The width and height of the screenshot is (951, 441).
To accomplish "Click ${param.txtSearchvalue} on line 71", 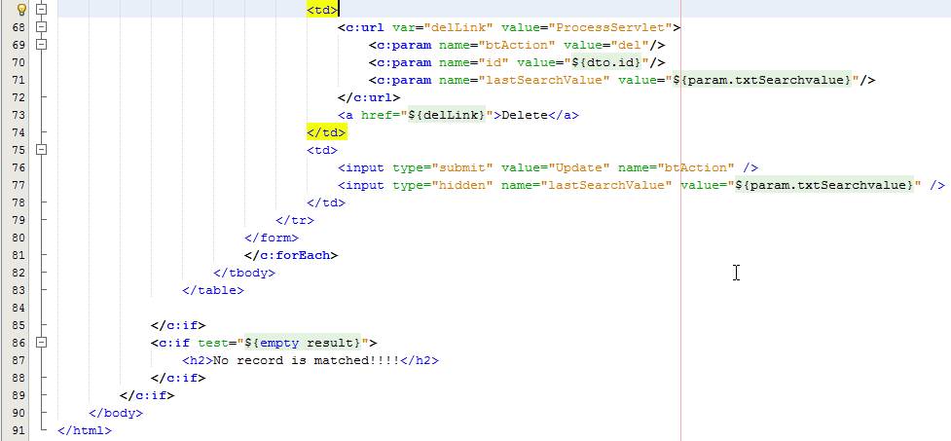I will point(762,80).
